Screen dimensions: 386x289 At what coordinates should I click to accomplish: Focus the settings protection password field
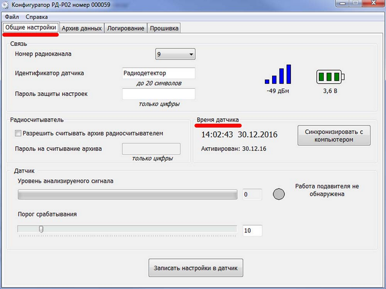point(159,94)
